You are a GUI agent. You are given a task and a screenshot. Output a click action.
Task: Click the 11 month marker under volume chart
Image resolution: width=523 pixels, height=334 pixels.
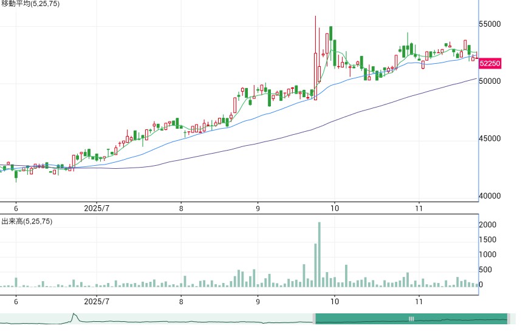pyautogui.click(x=419, y=302)
